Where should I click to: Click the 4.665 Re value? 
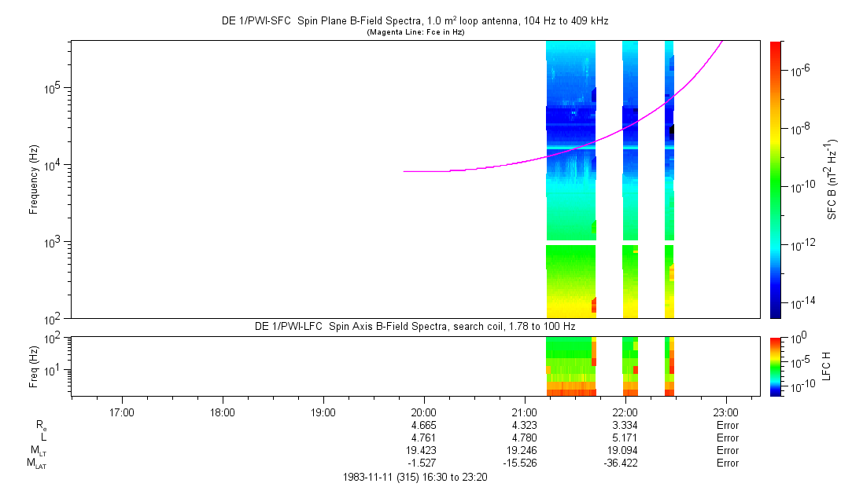click(x=423, y=425)
